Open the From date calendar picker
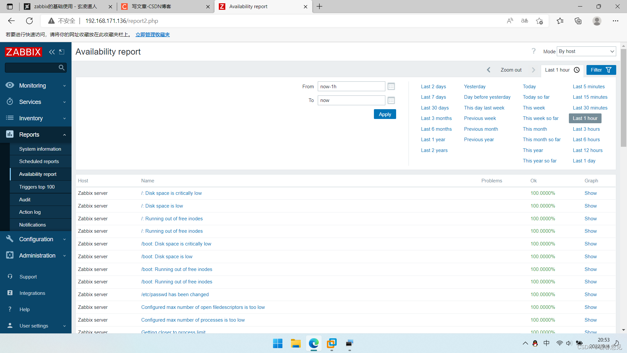 click(x=391, y=86)
